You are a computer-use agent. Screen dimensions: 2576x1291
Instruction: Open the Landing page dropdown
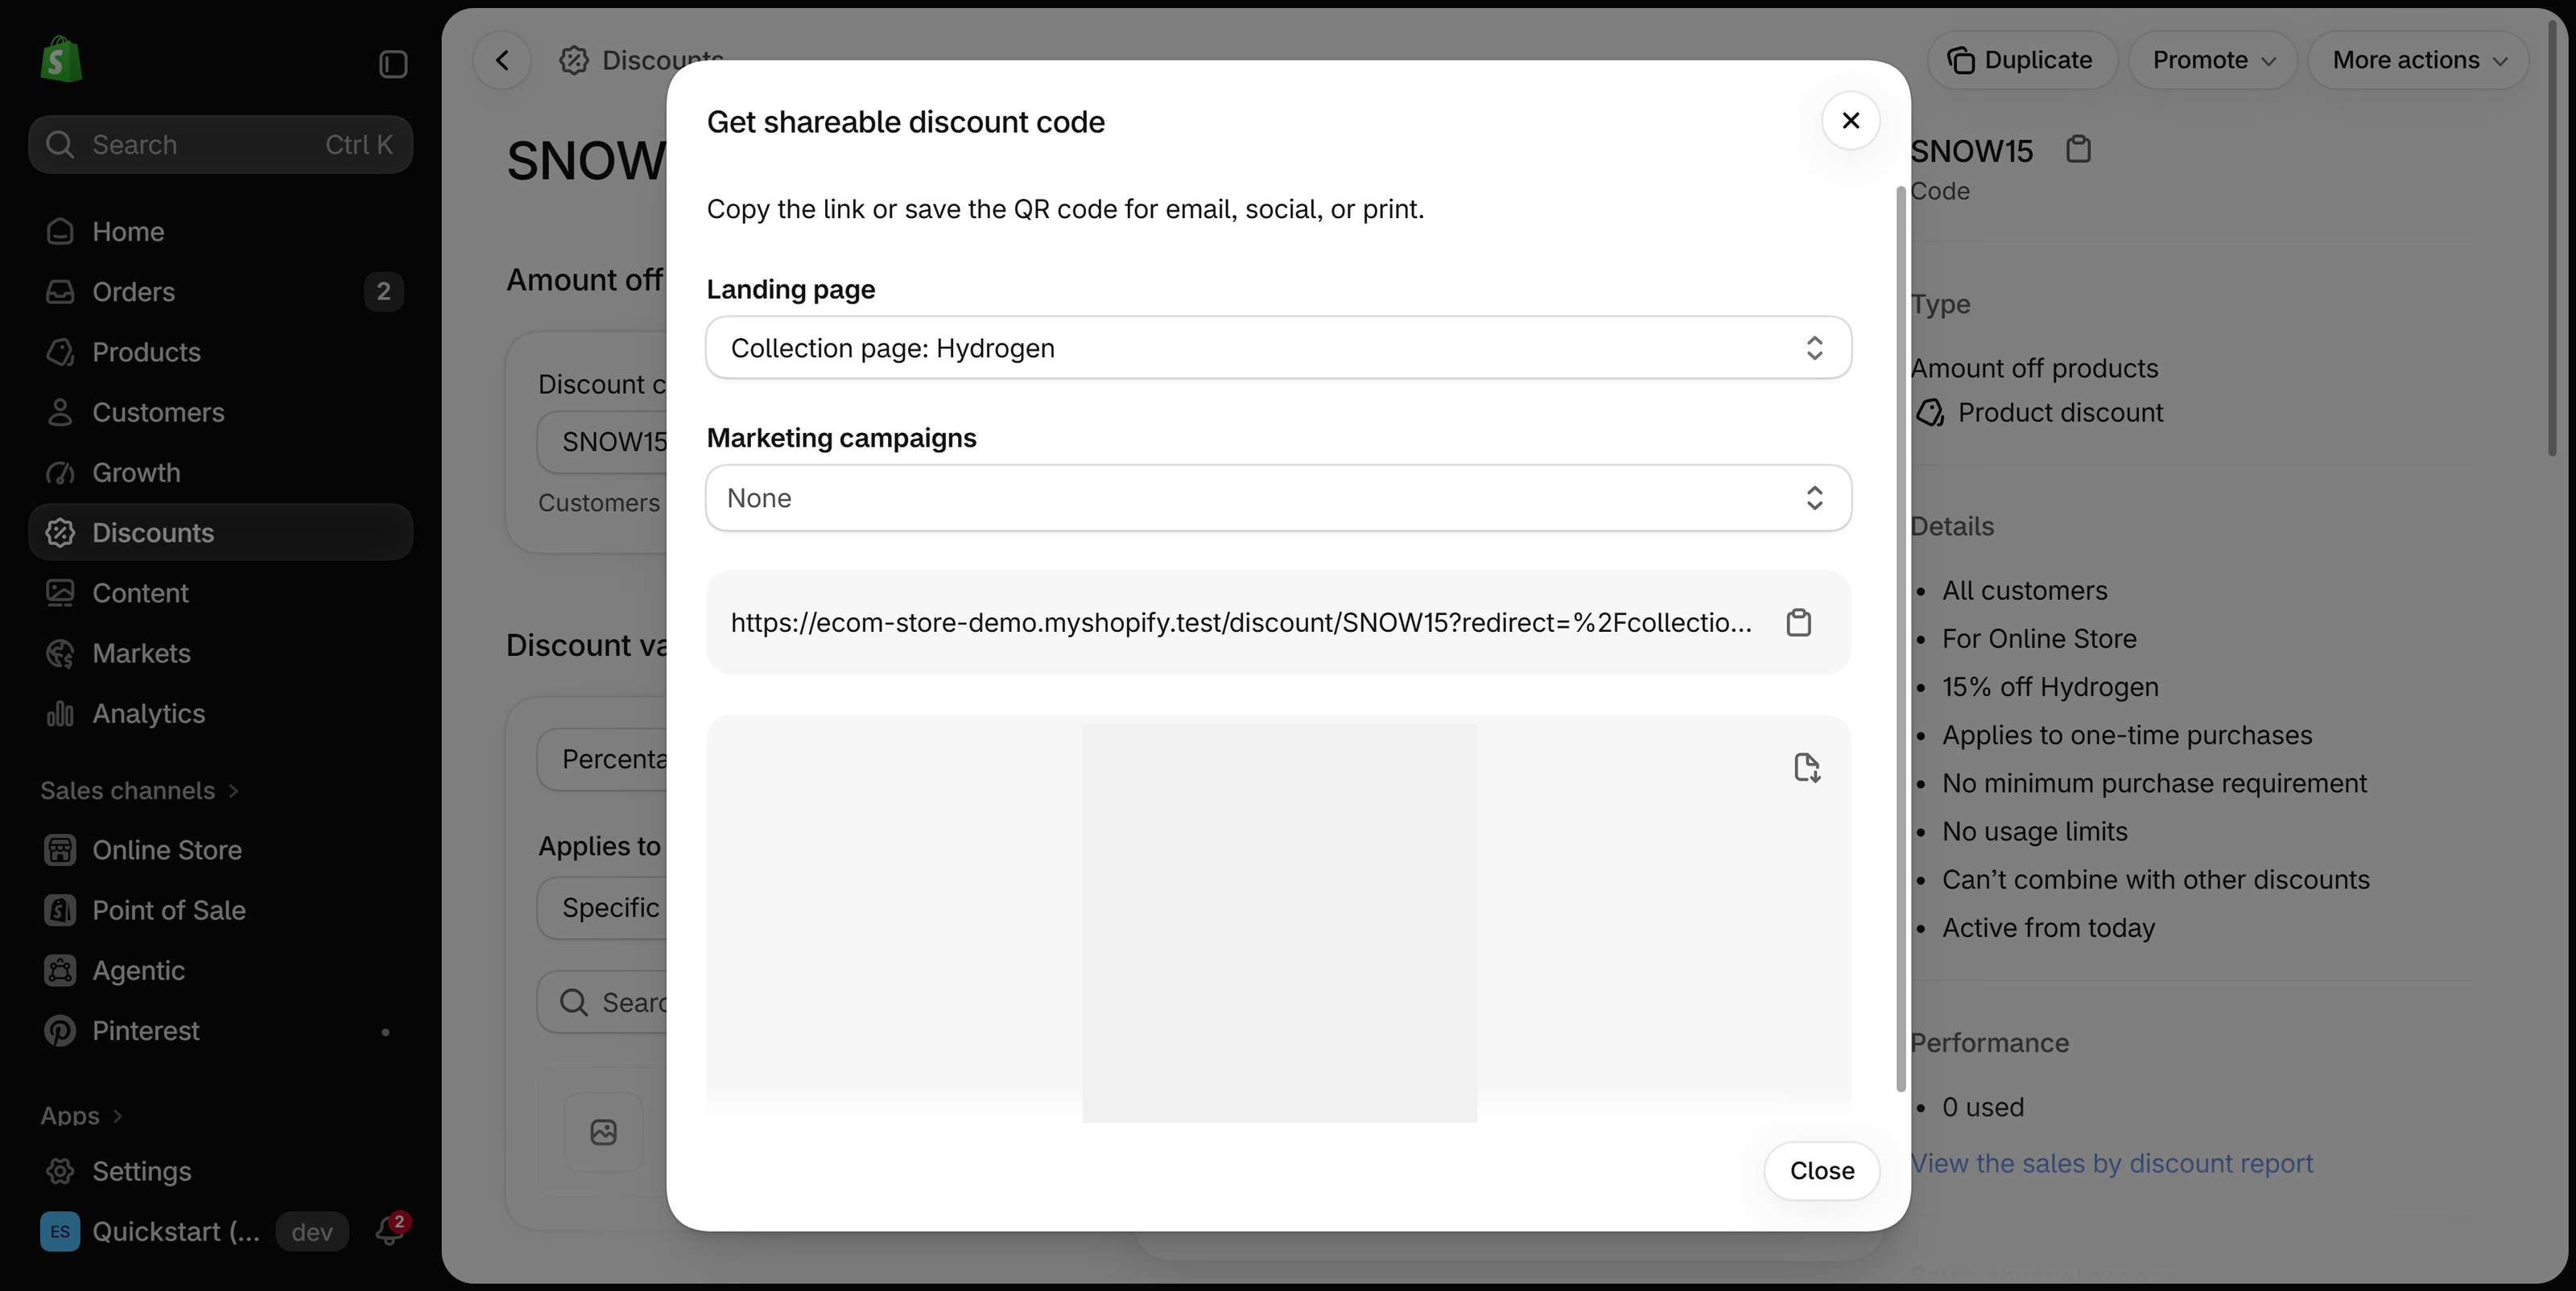(x=1278, y=348)
